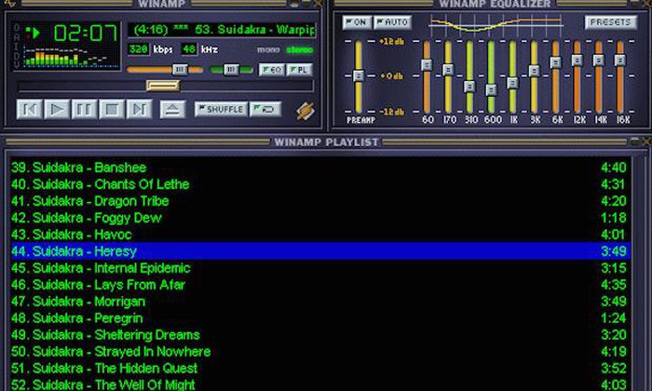Click the balance slider handle

230,70
